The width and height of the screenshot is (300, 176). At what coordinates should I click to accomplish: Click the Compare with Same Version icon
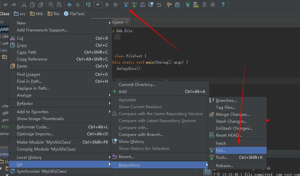point(143,5)
